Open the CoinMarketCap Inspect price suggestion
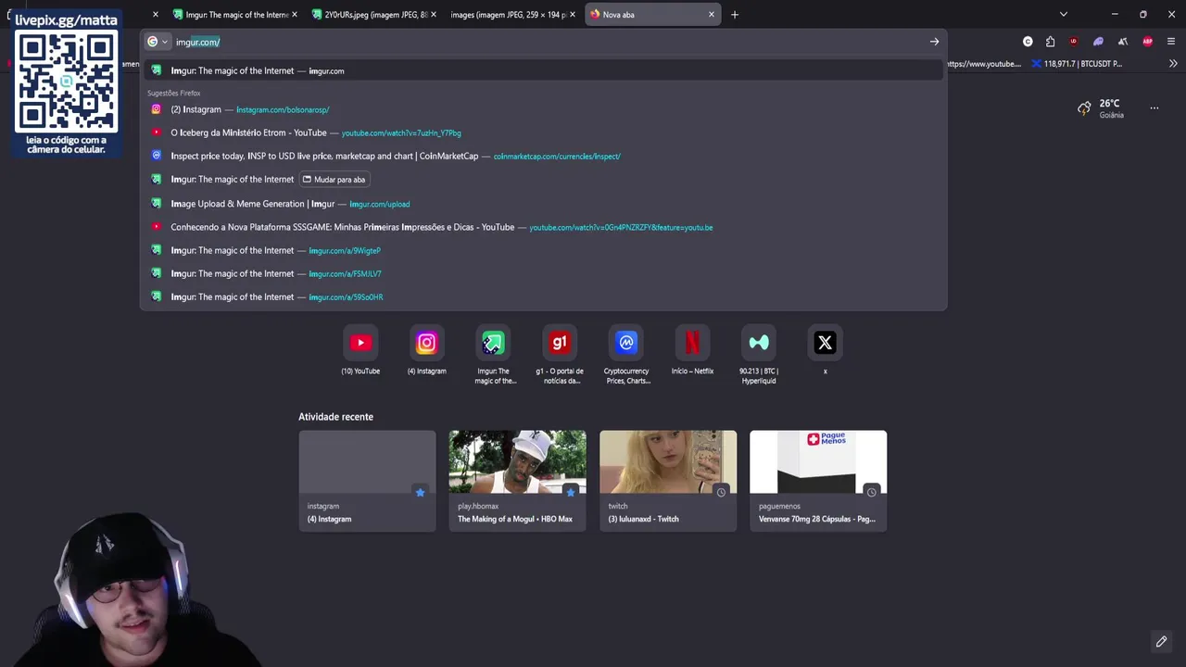The width and height of the screenshot is (1186, 667). [543, 156]
